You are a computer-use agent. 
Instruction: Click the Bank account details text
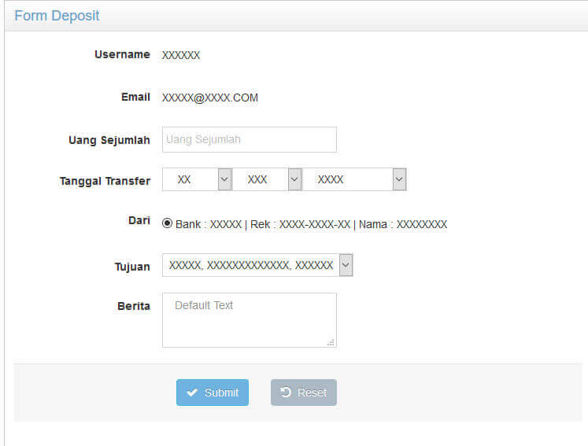311,224
